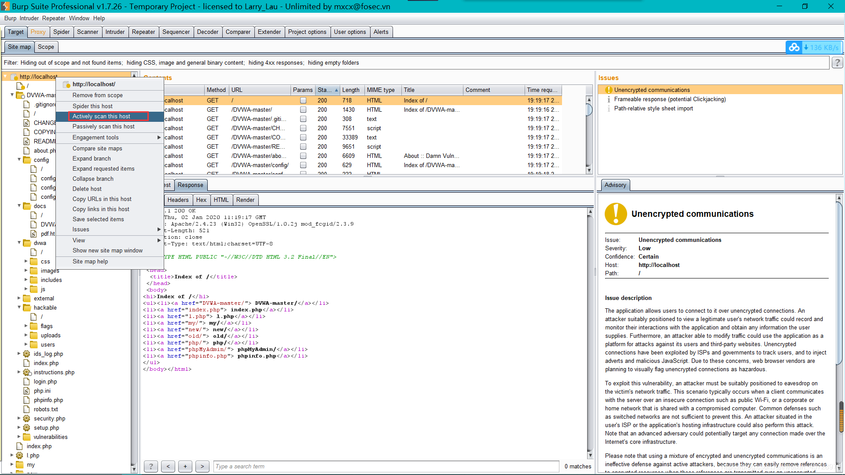Click the folder icon beside includes
This screenshot has height=475, width=845.
tap(33, 280)
